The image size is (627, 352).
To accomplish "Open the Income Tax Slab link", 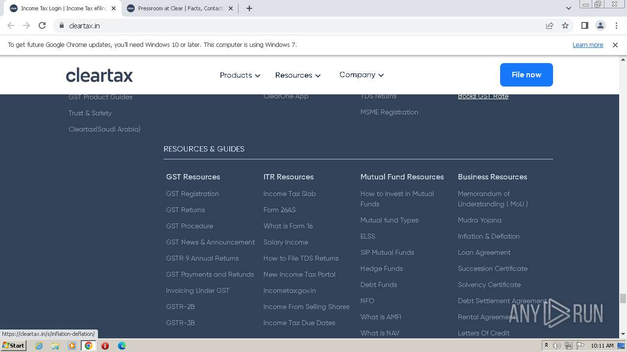I will pyautogui.click(x=289, y=194).
